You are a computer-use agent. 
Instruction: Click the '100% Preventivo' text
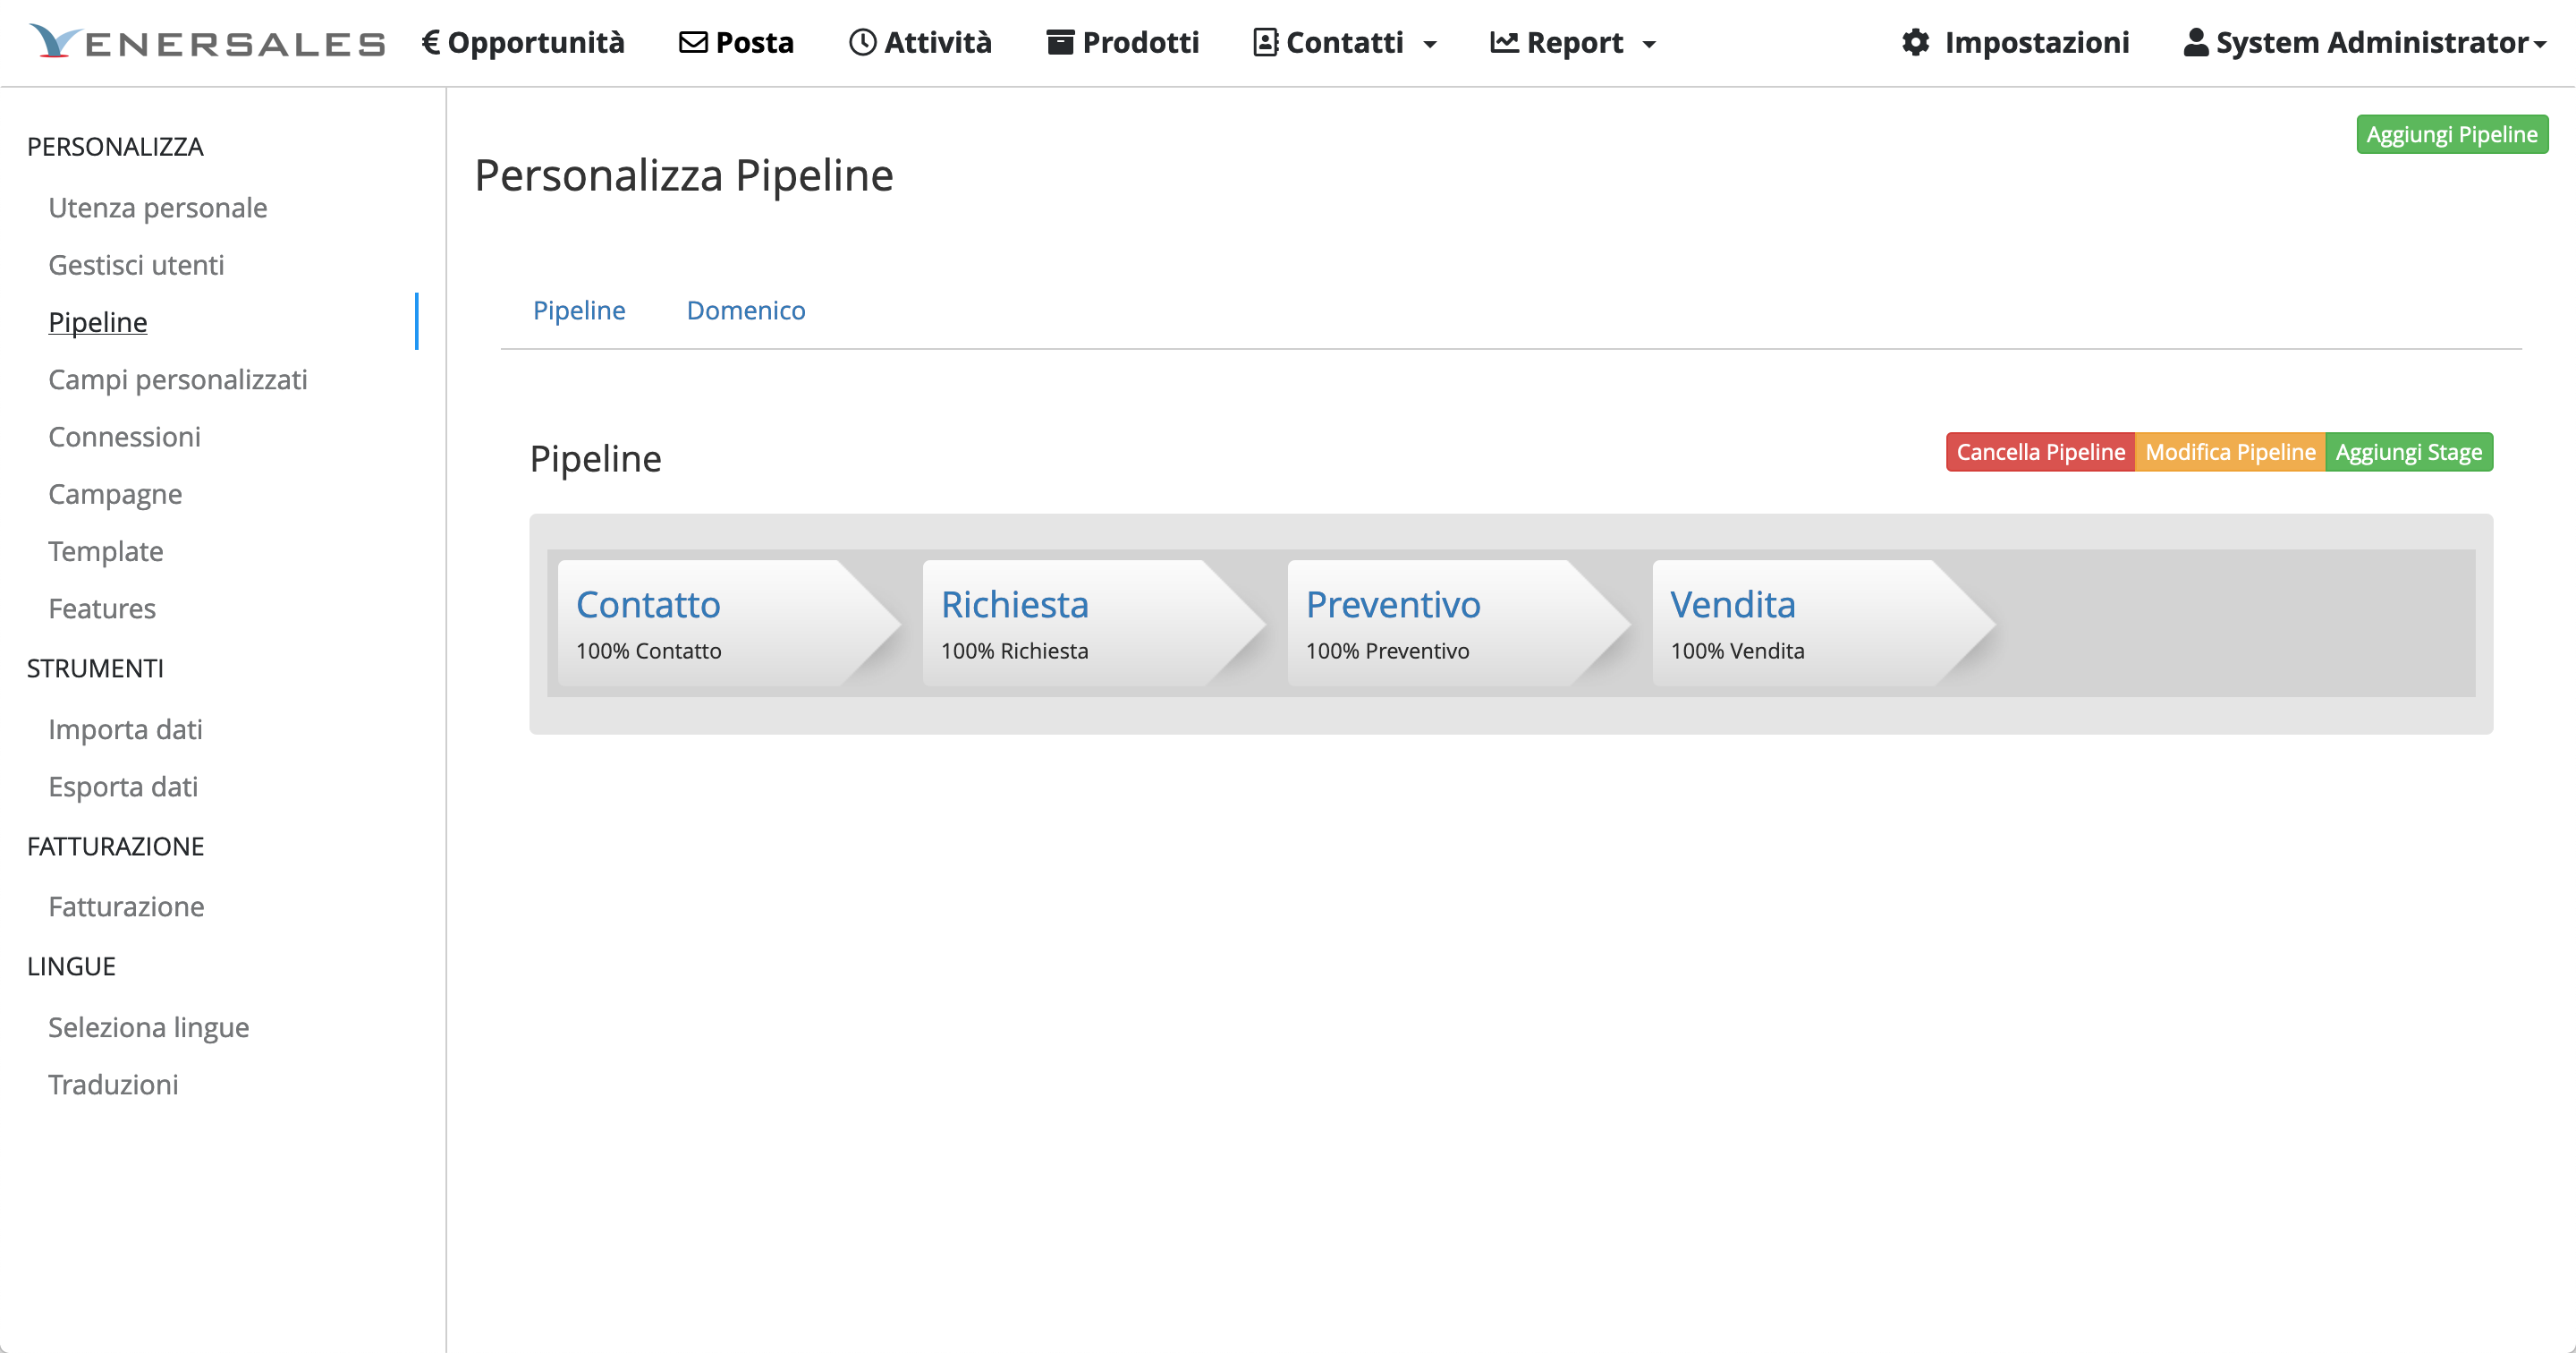click(x=1388, y=651)
